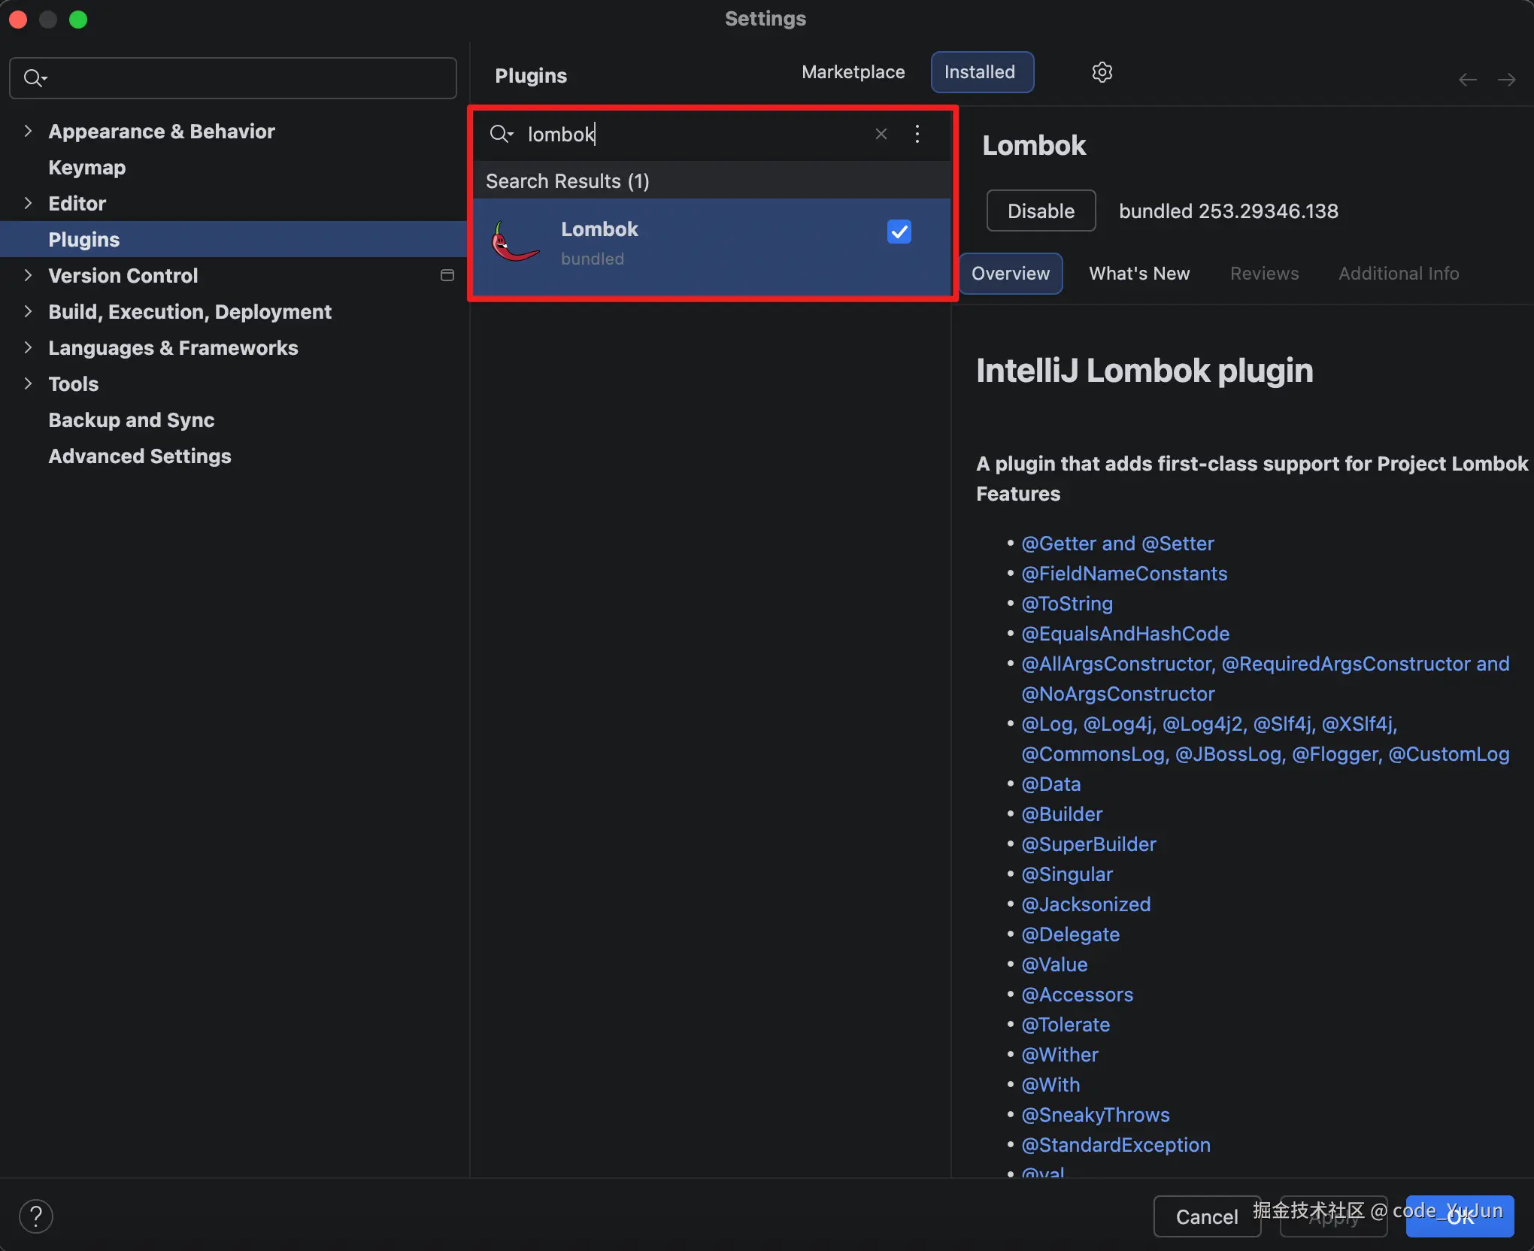Navigate forward with right arrow
Screen dimensions: 1534x1251
point(1506,80)
